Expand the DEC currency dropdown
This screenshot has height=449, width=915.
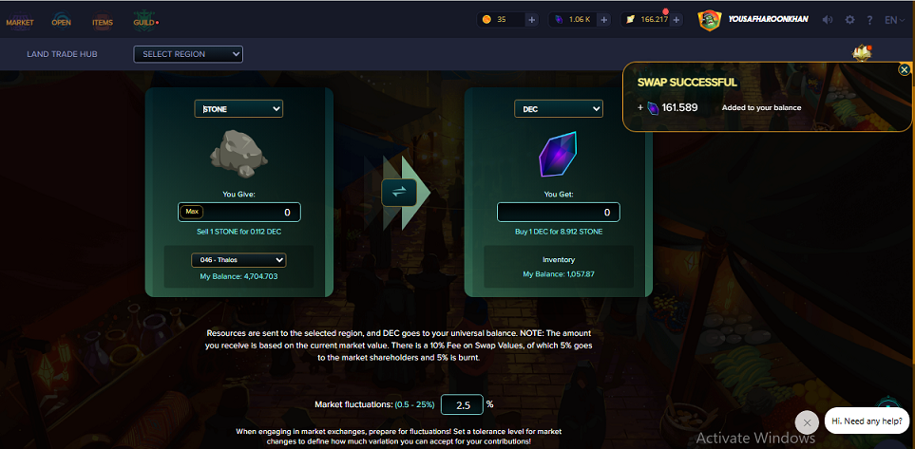(x=559, y=108)
